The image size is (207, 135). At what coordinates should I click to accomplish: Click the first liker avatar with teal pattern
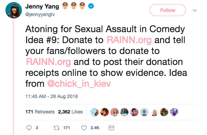[x=95, y=112]
